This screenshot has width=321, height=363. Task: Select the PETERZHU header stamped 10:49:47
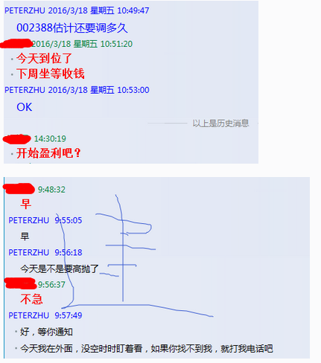(x=77, y=10)
